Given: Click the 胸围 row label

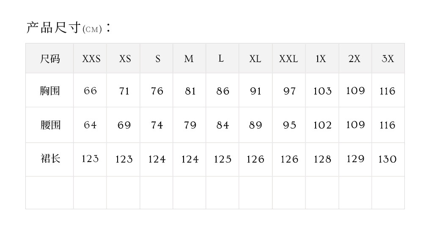Looking at the screenshot, I should tap(50, 91).
